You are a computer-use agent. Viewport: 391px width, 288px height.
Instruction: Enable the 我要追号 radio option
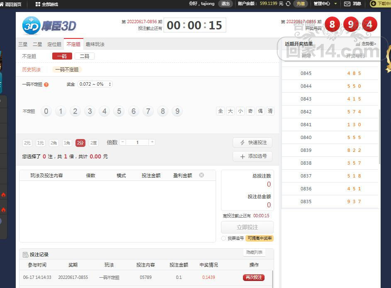[x=223, y=238]
